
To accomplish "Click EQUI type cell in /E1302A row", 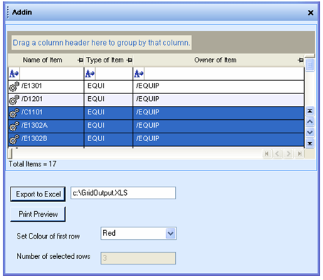I will 109,126.
